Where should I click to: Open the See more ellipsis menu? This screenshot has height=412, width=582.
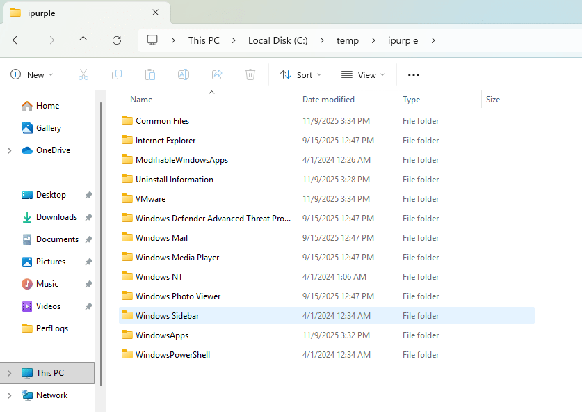(414, 75)
